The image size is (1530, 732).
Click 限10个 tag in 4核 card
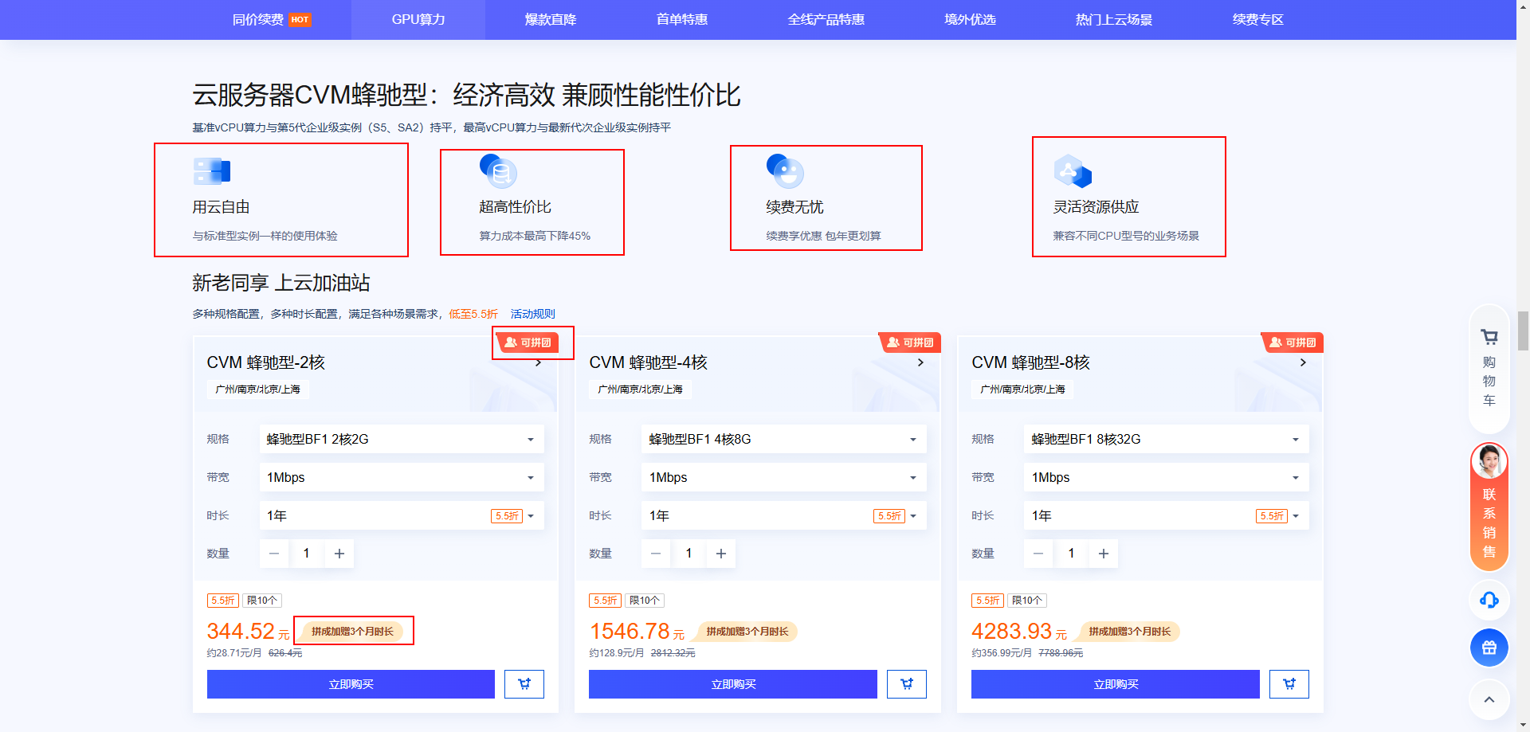point(645,601)
